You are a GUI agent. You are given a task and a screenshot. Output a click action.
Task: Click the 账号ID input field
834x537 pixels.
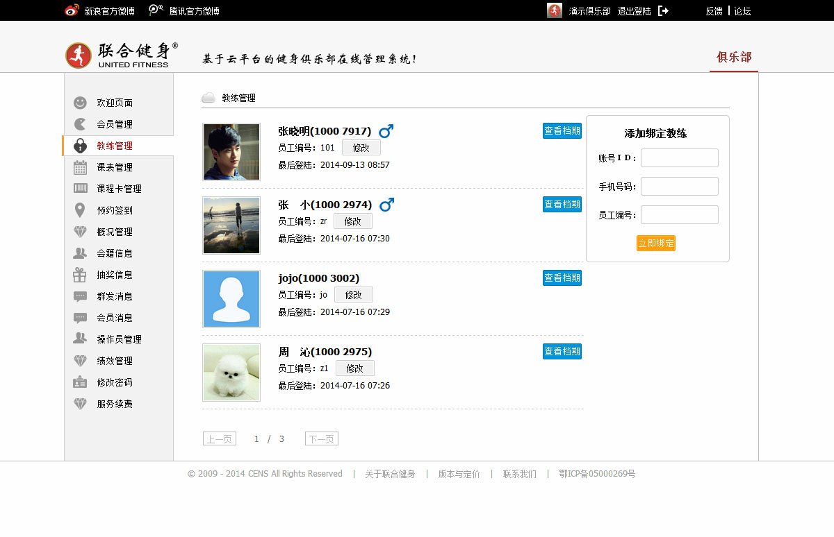(x=679, y=157)
